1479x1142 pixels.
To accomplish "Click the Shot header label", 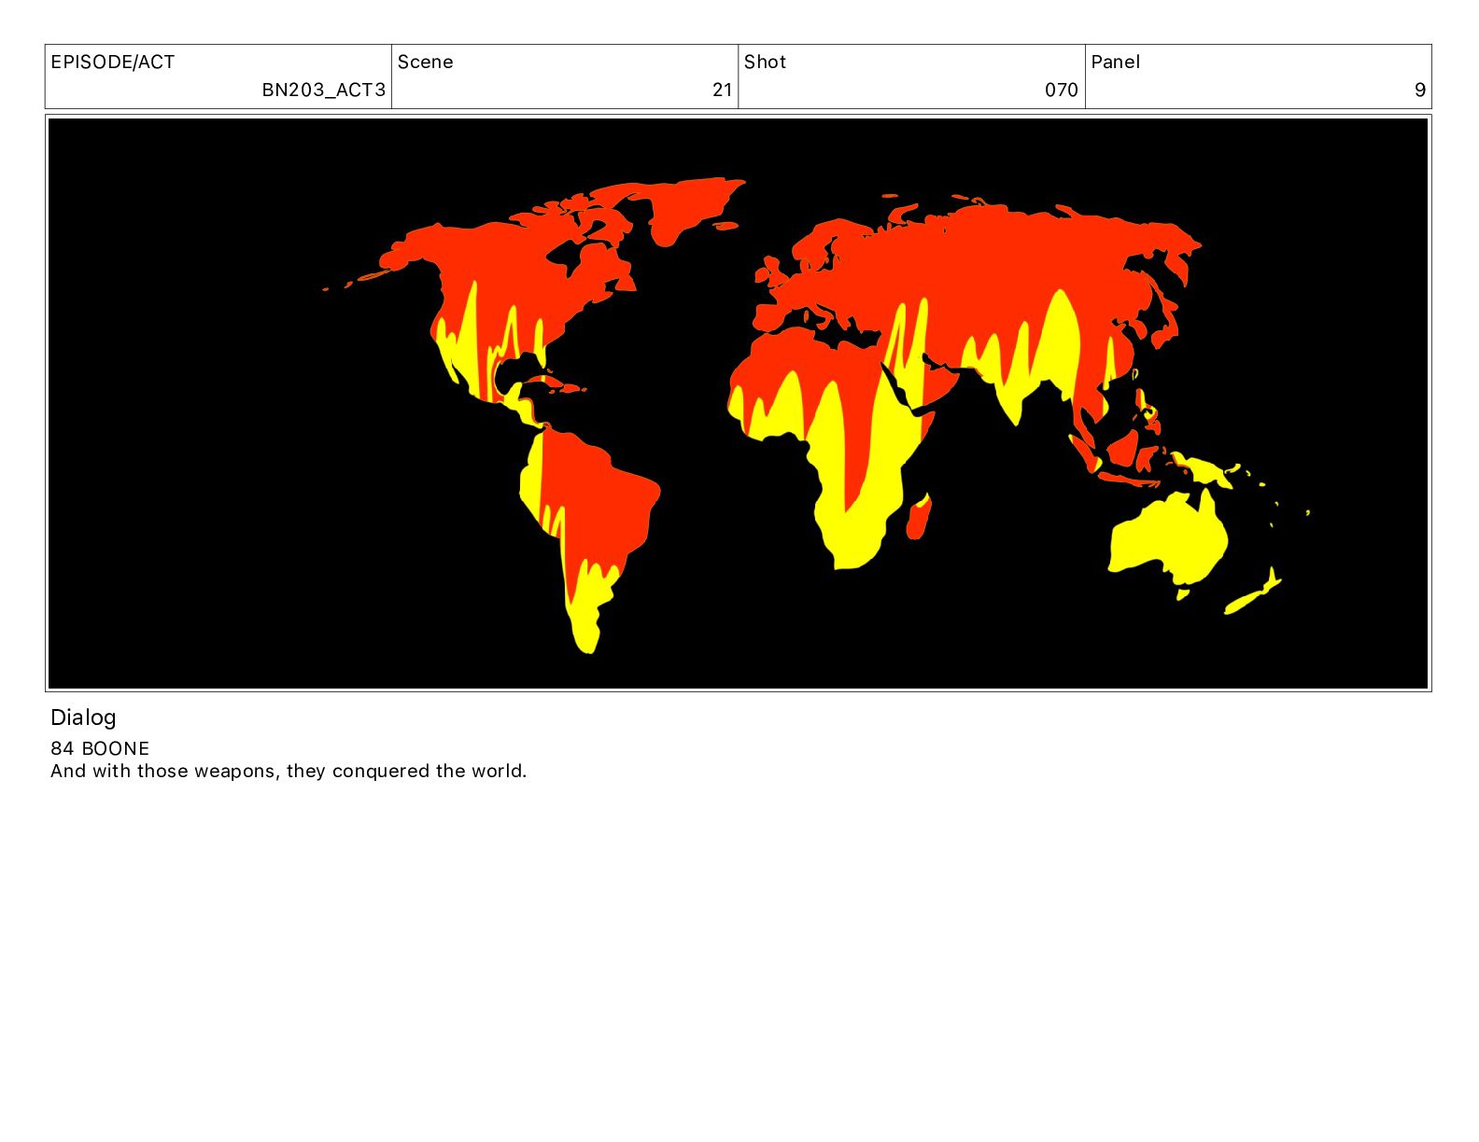I will 766,63.
